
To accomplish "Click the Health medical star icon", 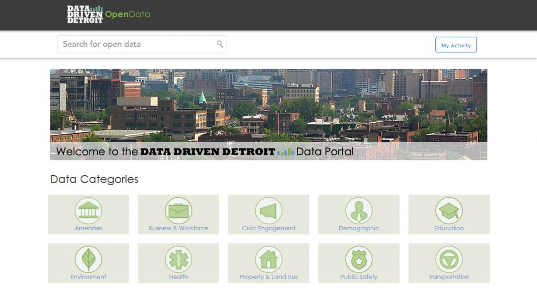I will click(x=178, y=259).
